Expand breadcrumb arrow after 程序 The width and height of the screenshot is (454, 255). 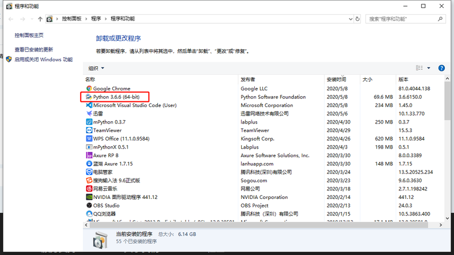[x=106, y=19]
